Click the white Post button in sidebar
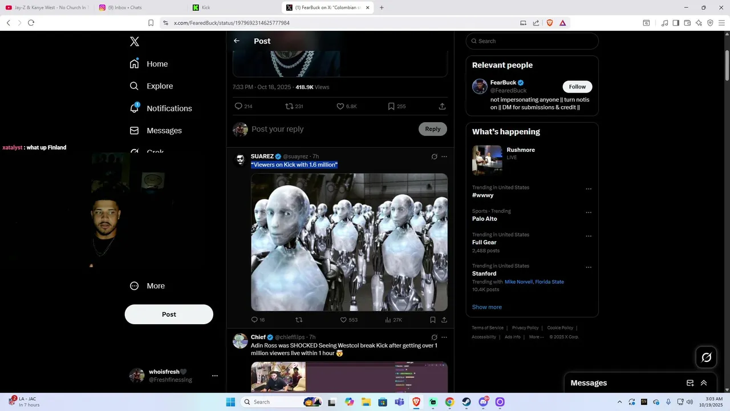Screen dimensions: 730x411 pyautogui.click(x=169, y=315)
